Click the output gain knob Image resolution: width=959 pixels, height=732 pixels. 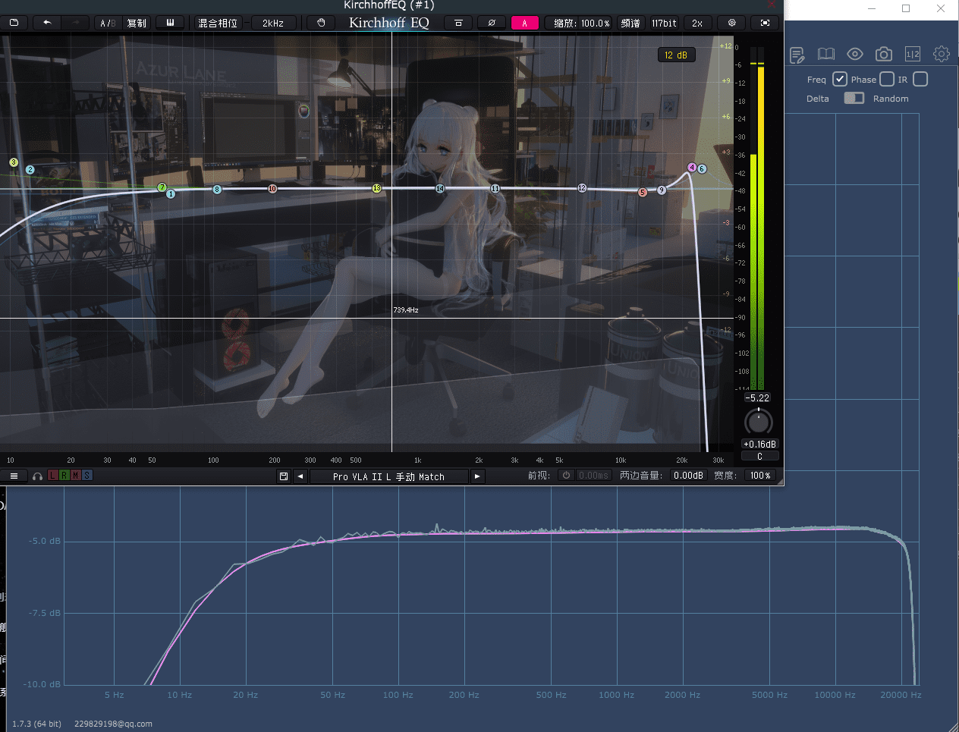pos(758,421)
